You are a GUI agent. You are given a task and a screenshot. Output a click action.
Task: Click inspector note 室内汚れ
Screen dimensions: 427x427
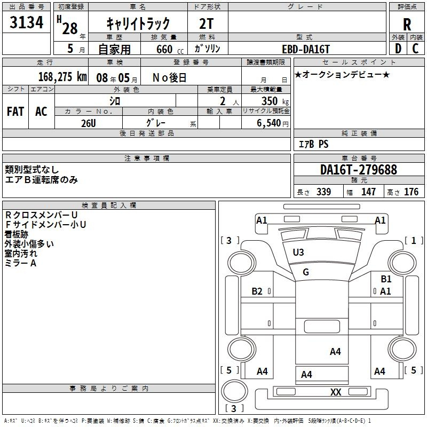tap(21, 253)
